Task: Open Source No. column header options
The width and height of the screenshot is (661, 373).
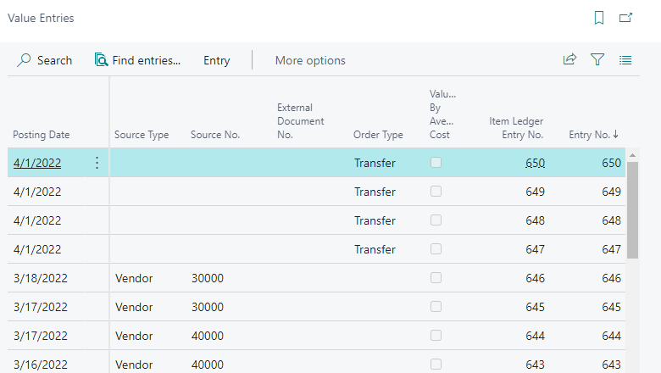Action: (x=215, y=135)
